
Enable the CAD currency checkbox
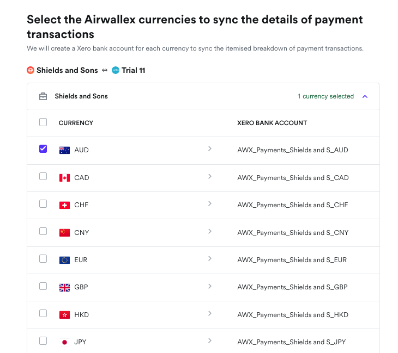pos(43,176)
